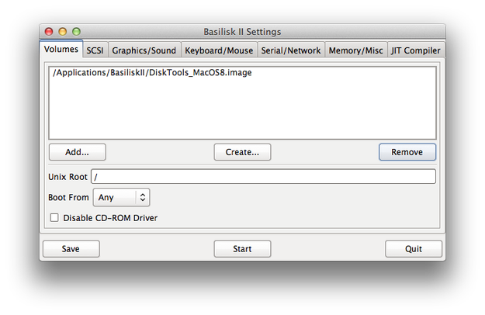Switch to the Memory/Misc tab

coord(355,50)
